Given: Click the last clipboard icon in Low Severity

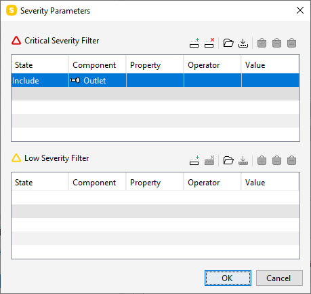Looking at the screenshot, I should point(291,160).
